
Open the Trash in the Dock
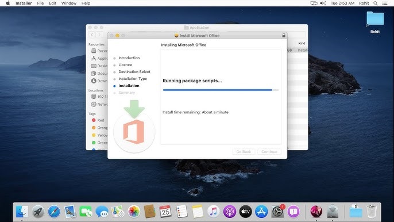372,212
